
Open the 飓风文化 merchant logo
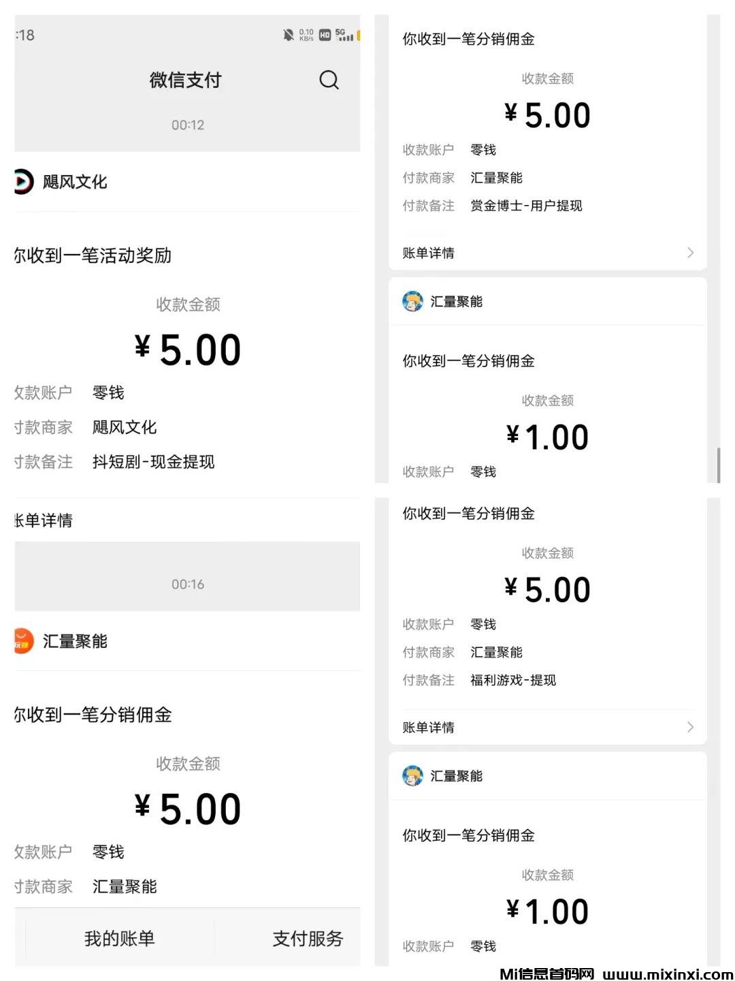click(23, 182)
